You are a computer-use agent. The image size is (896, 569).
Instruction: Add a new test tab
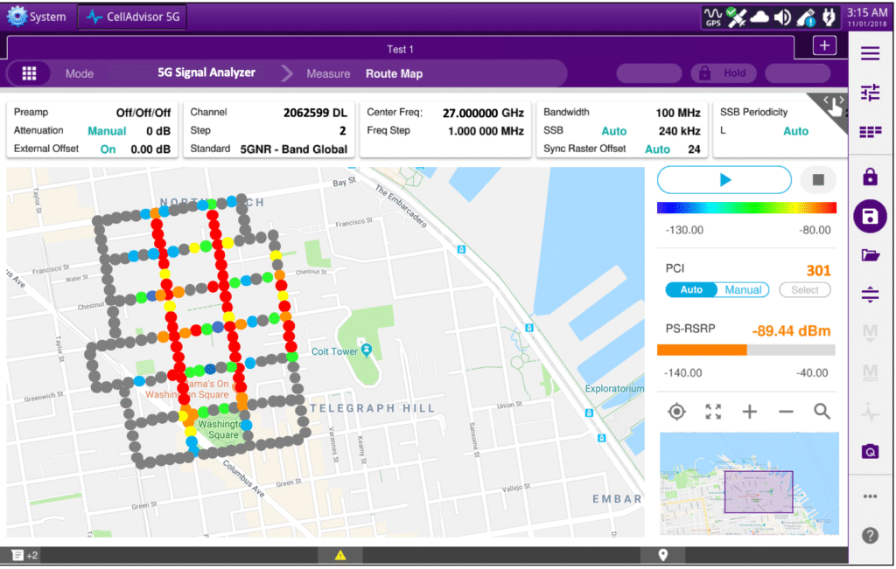coord(824,46)
